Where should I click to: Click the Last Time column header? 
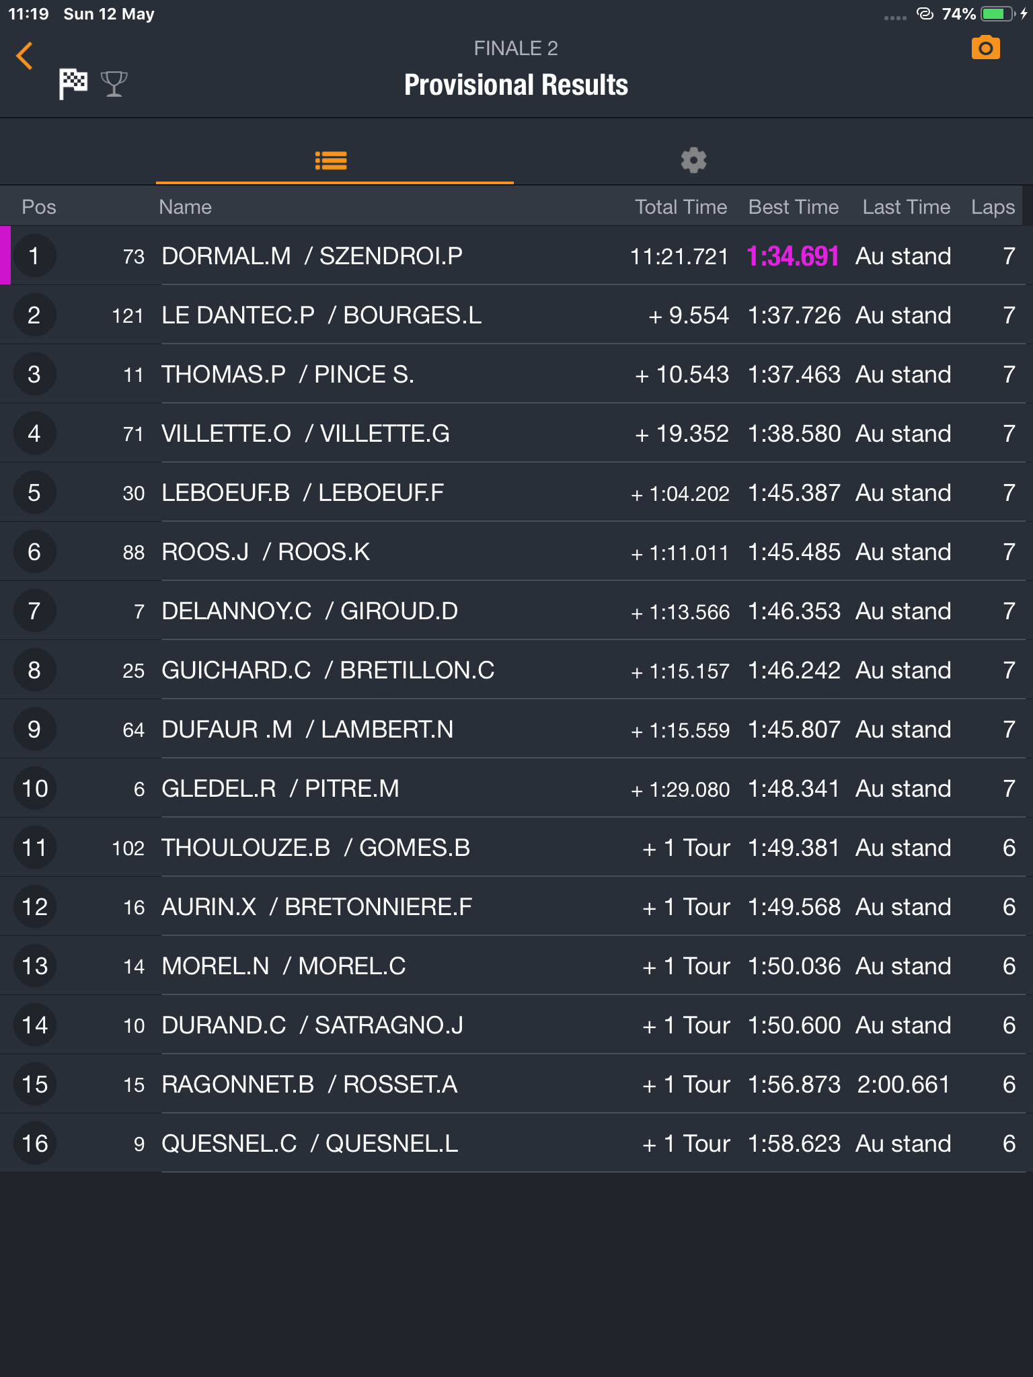tap(906, 207)
